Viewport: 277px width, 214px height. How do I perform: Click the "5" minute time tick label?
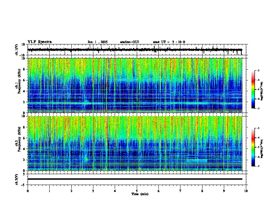click(137, 191)
